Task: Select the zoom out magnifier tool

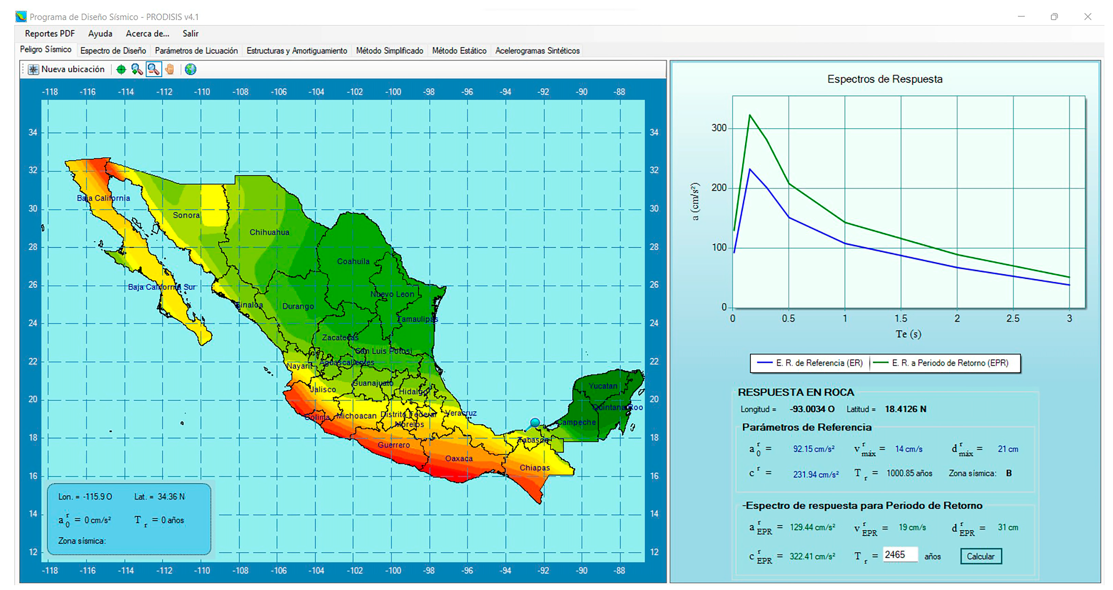Action: tap(153, 69)
